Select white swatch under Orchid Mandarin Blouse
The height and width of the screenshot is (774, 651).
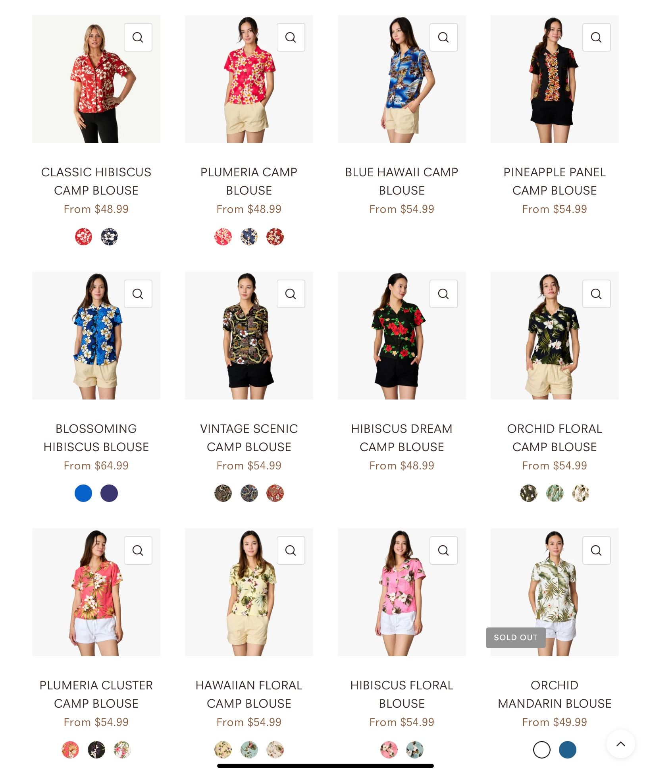[541, 750]
